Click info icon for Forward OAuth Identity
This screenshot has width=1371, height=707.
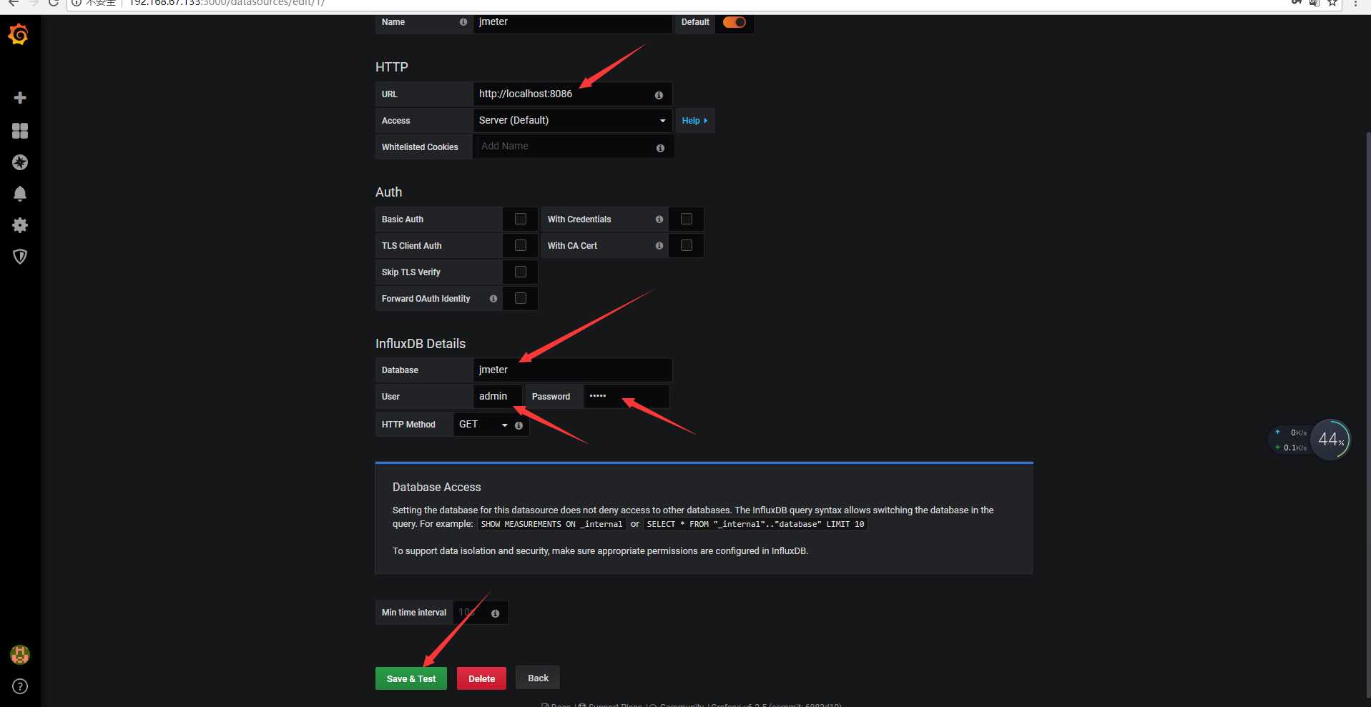pyautogui.click(x=493, y=299)
